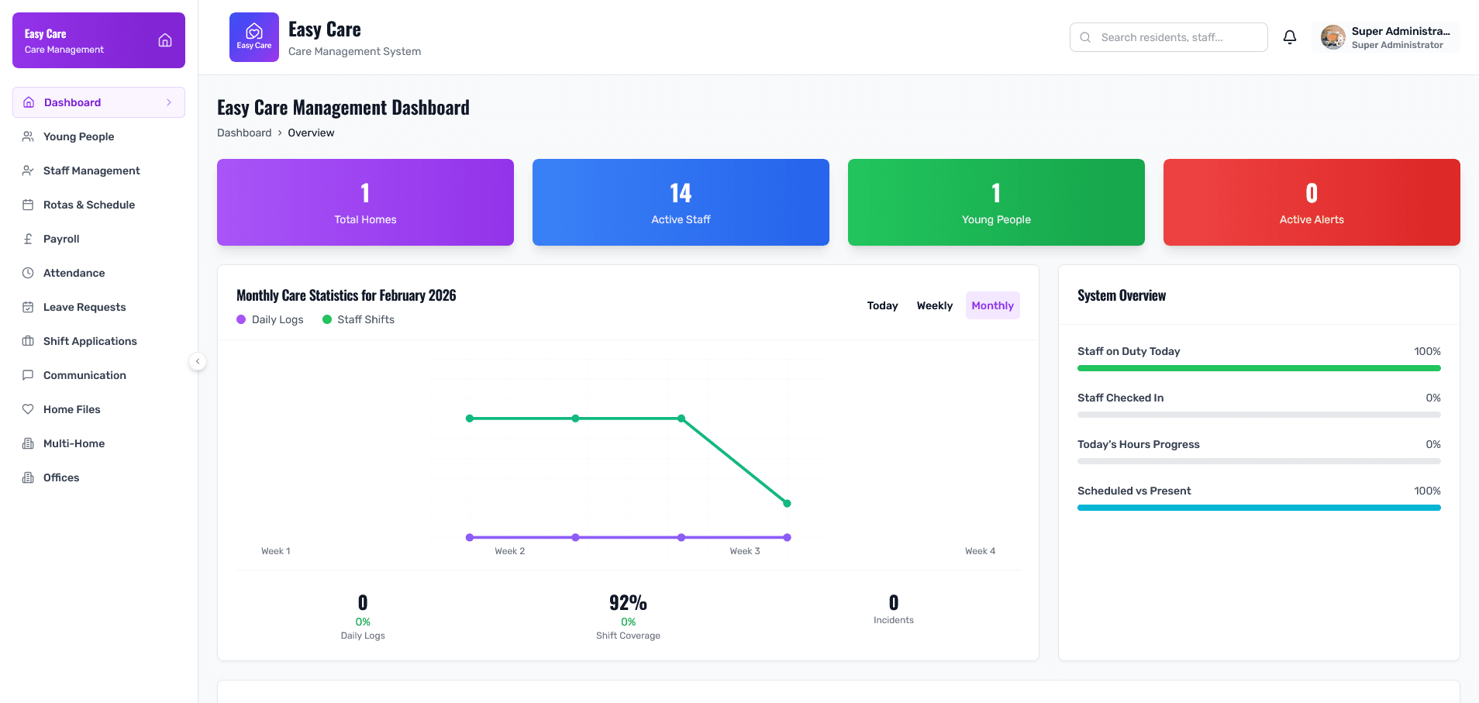
Task: Click the Dashboard breadcrumb link
Action: 244,133
